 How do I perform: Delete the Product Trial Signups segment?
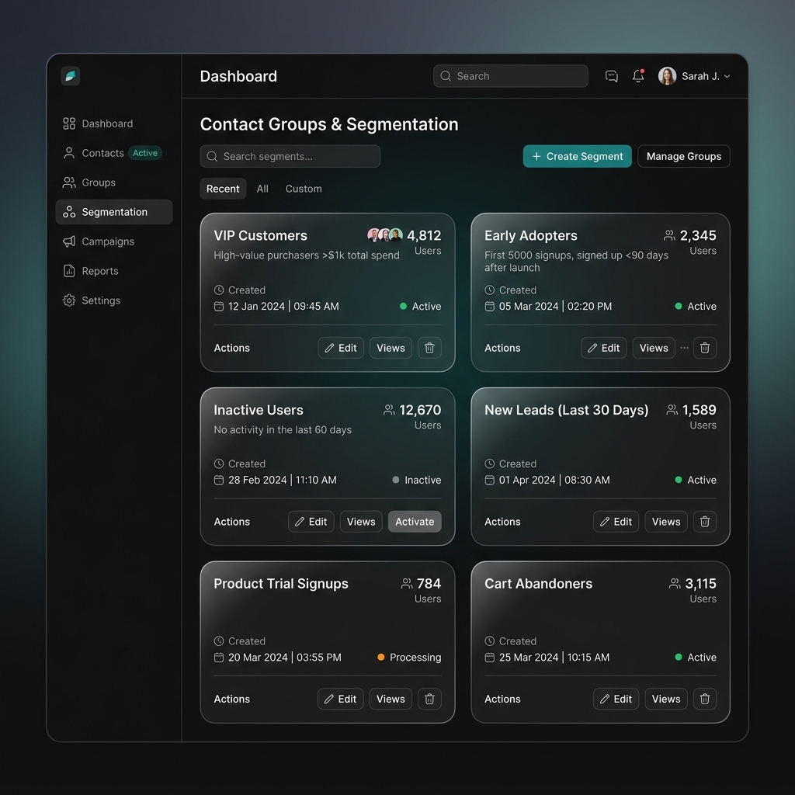pos(429,700)
